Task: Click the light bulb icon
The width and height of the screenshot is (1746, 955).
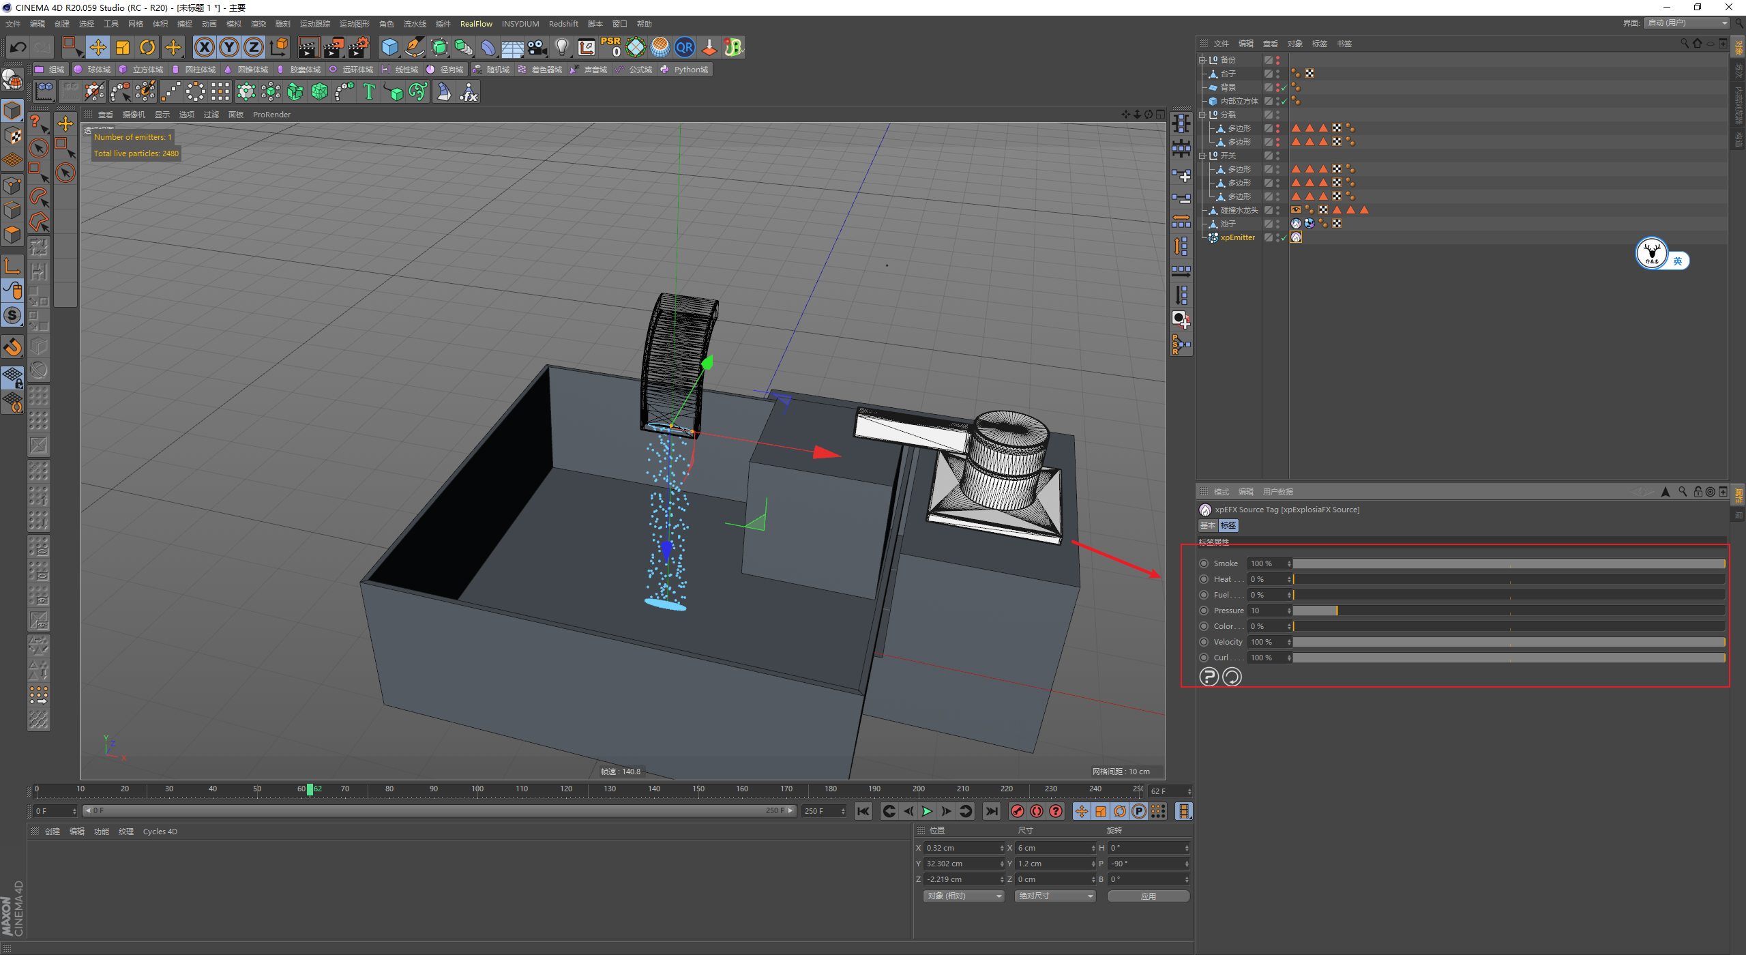Action: pos(561,47)
